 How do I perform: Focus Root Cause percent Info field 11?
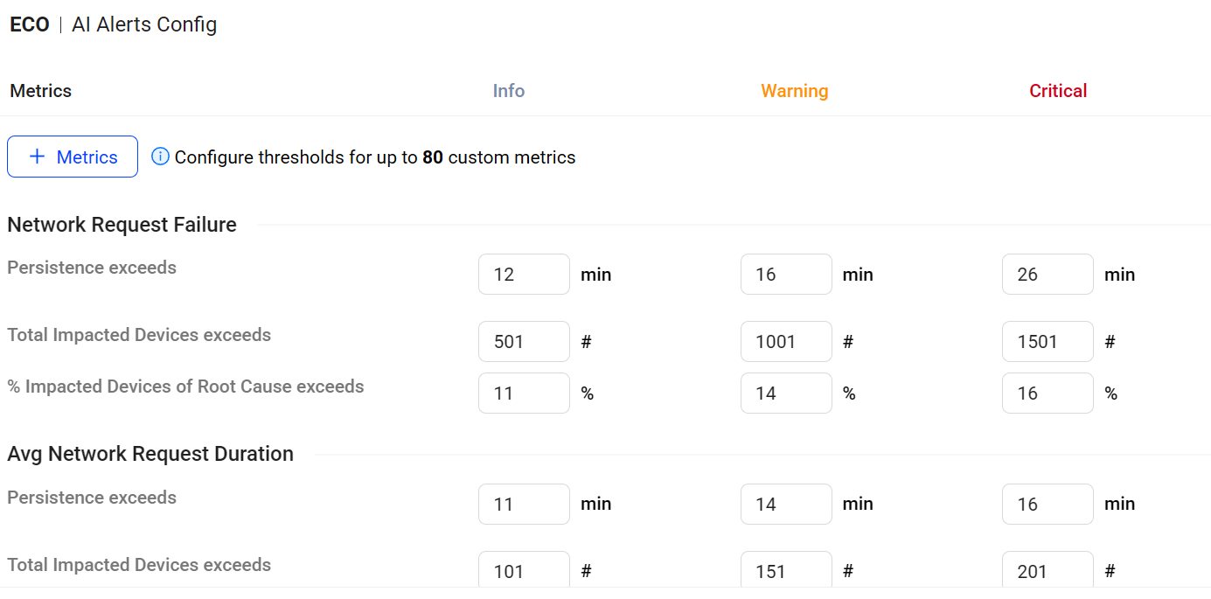point(524,394)
